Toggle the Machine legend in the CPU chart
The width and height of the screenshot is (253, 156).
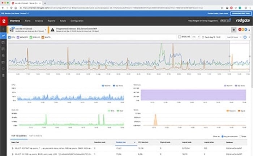pyautogui.click(x=106, y=86)
